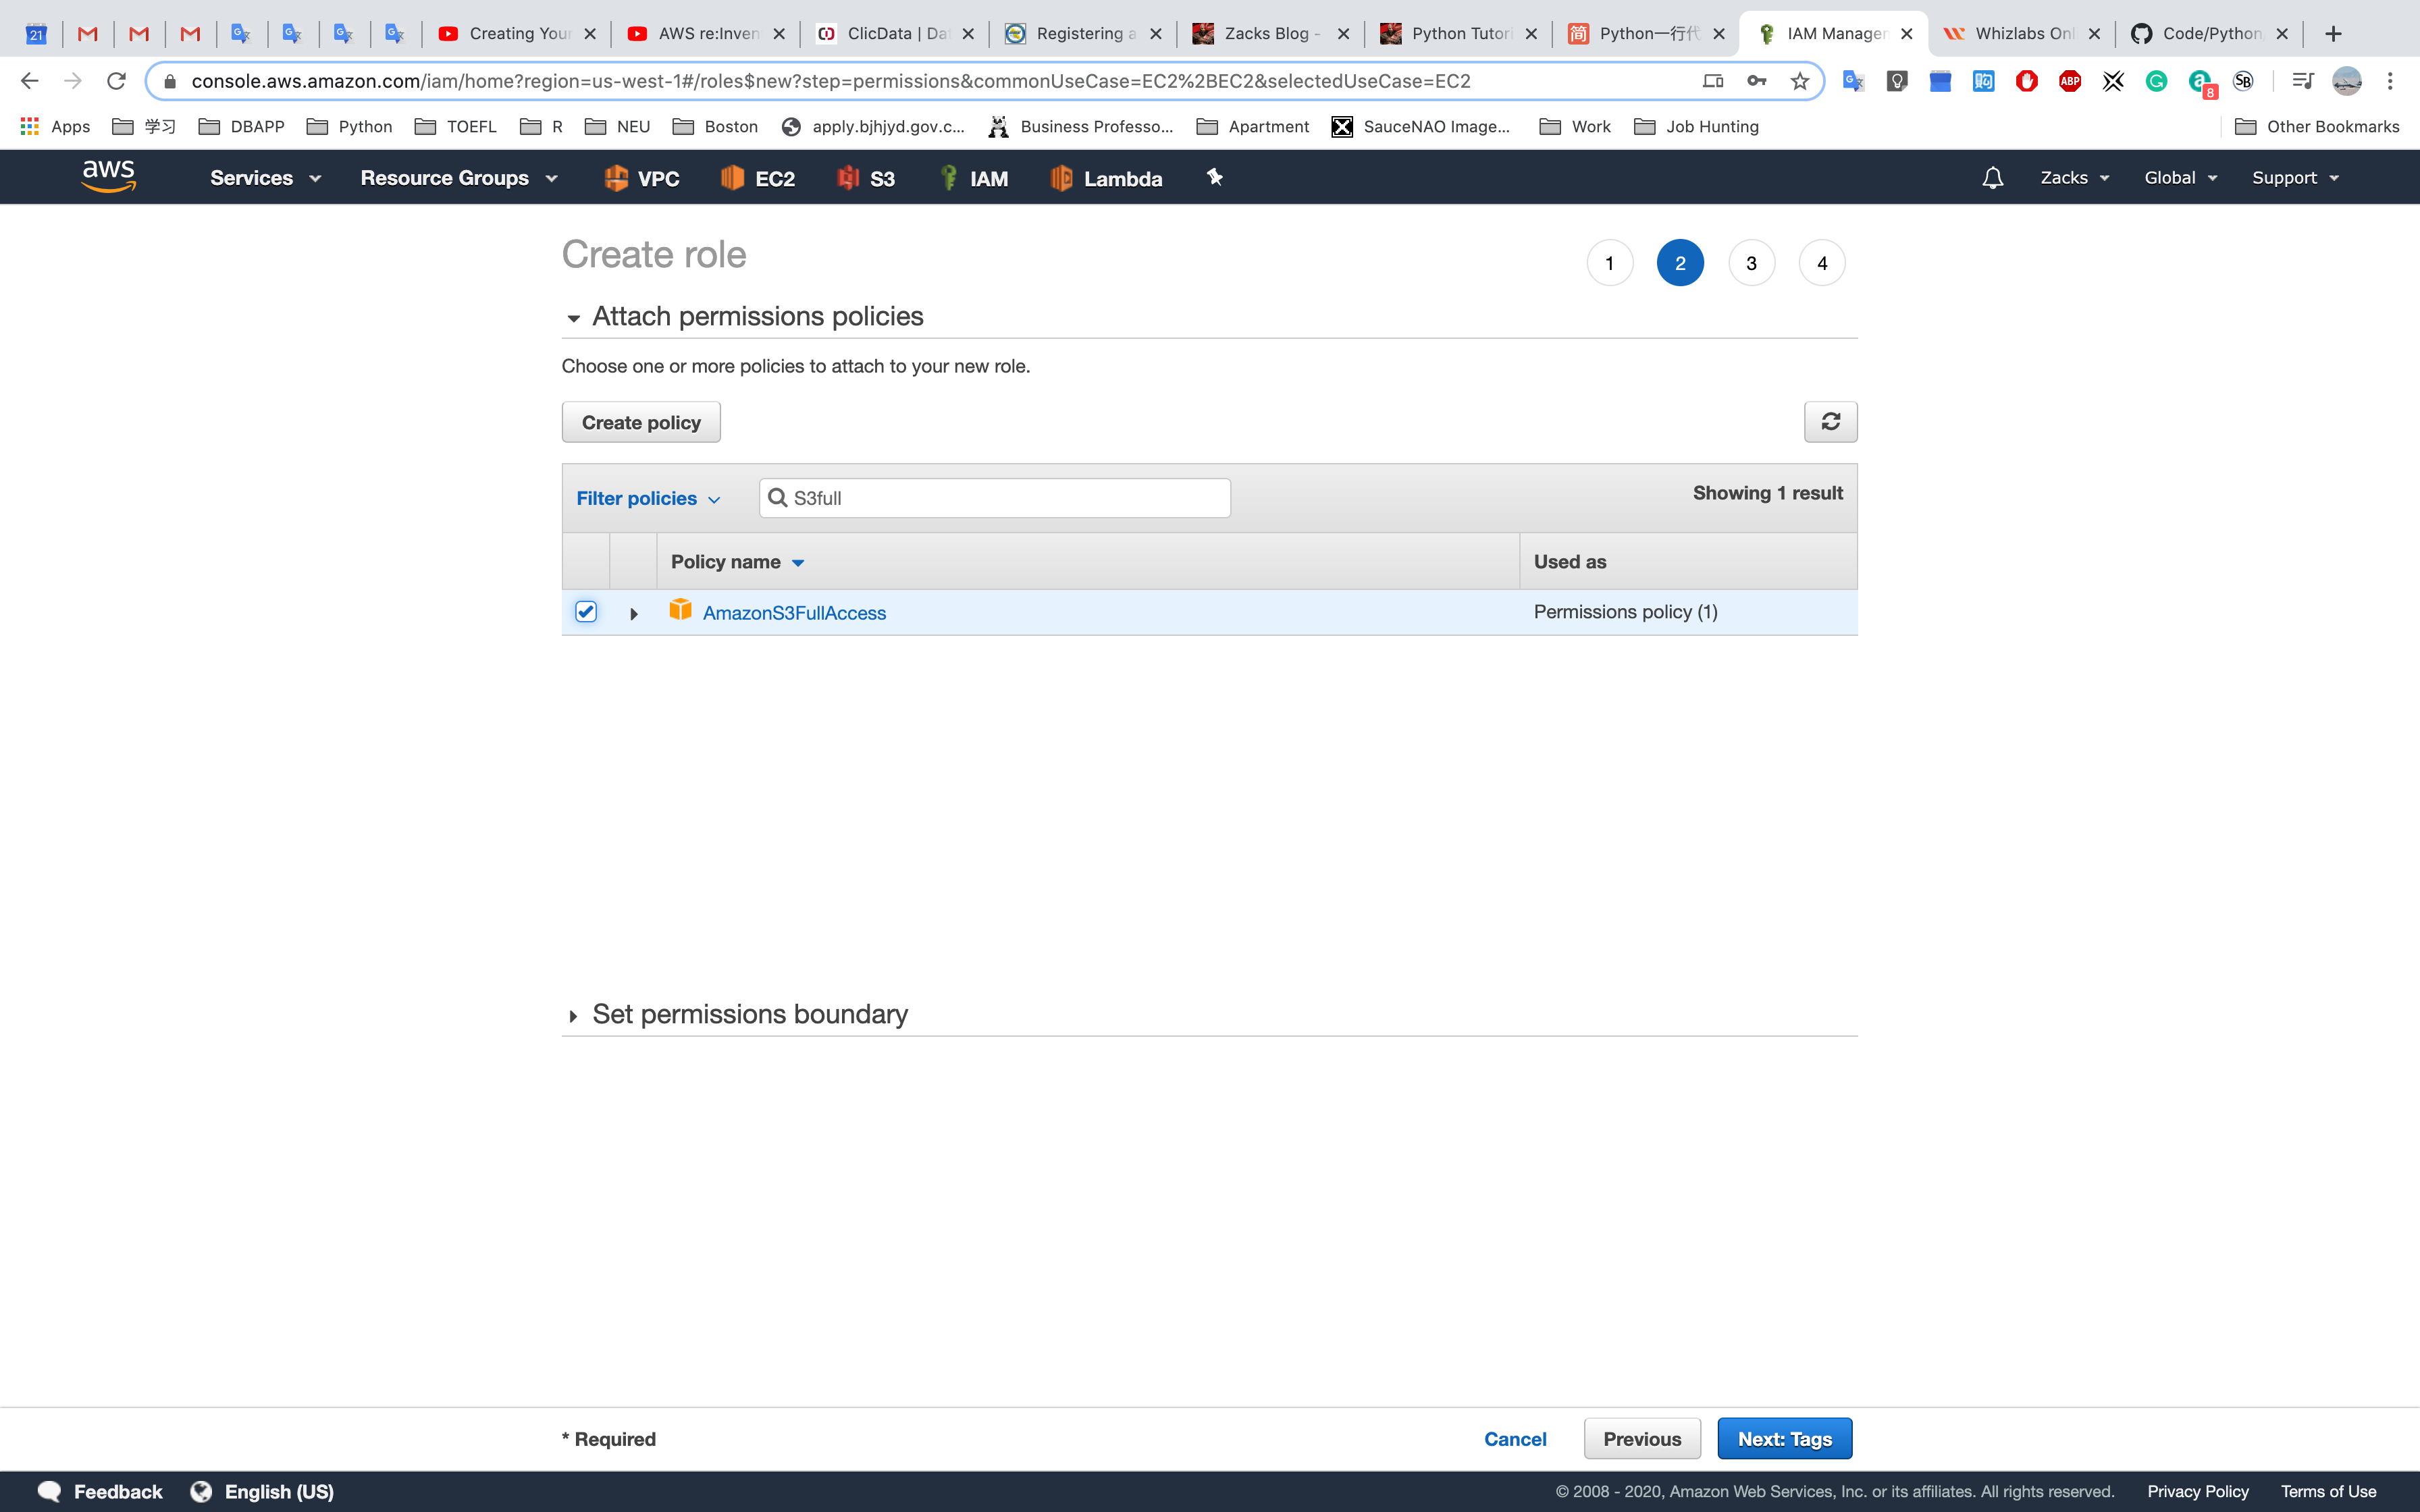Expand the AmazonS3FullAccess policy details
Viewport: 2420px width, 1512px height.
pos(634,613)
